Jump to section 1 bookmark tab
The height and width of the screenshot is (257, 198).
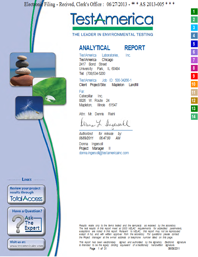click(194, 12)
